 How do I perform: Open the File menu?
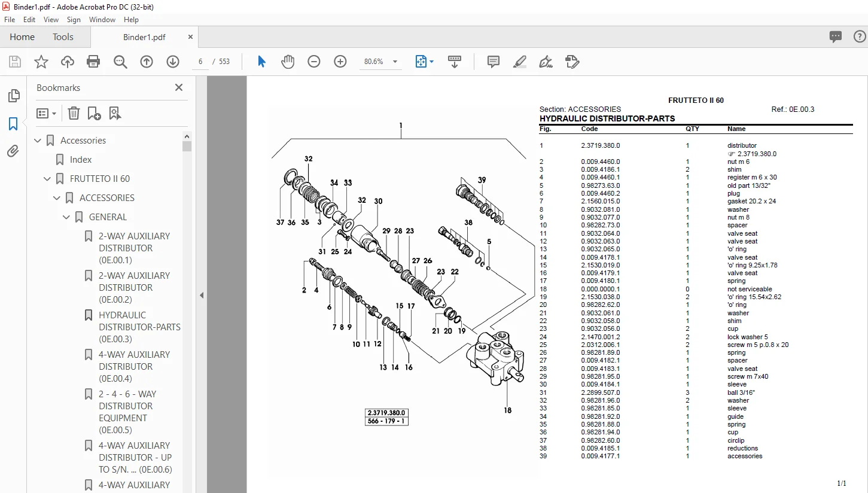point(10,20)
